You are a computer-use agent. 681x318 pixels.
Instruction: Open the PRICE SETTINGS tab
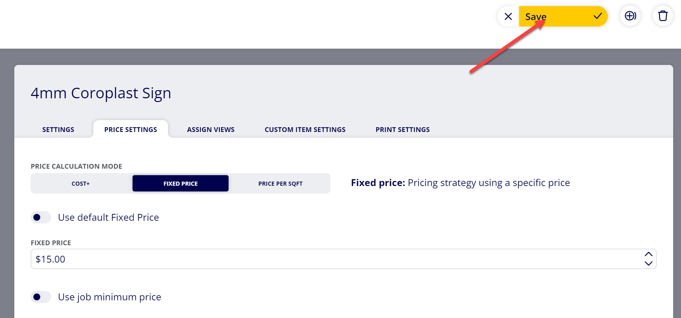coord(131,130)
